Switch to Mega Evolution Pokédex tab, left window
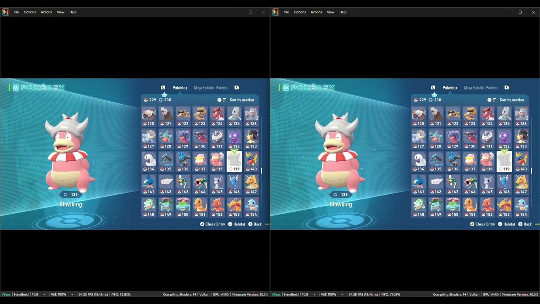This screenshot has height=304, width=540. [x=211, y=88]
